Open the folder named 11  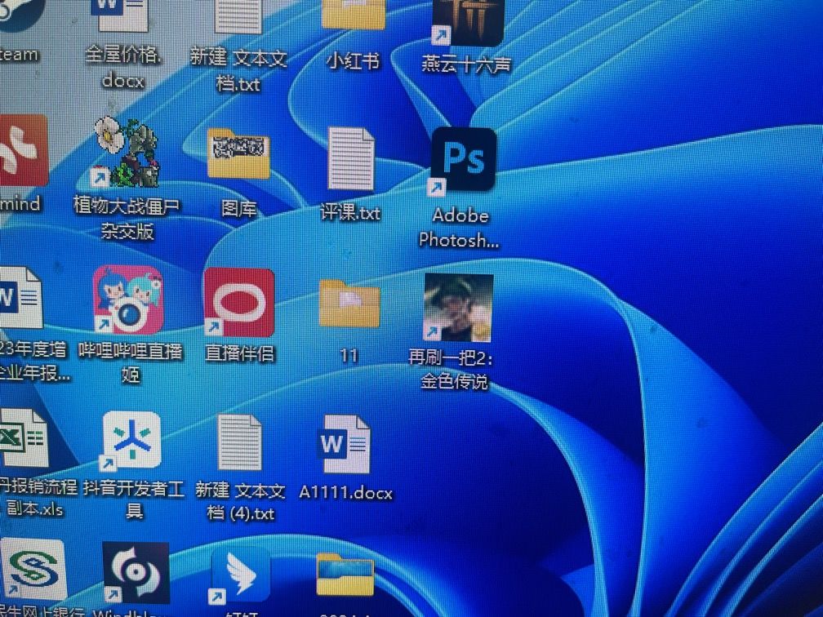tap(349, 304)
